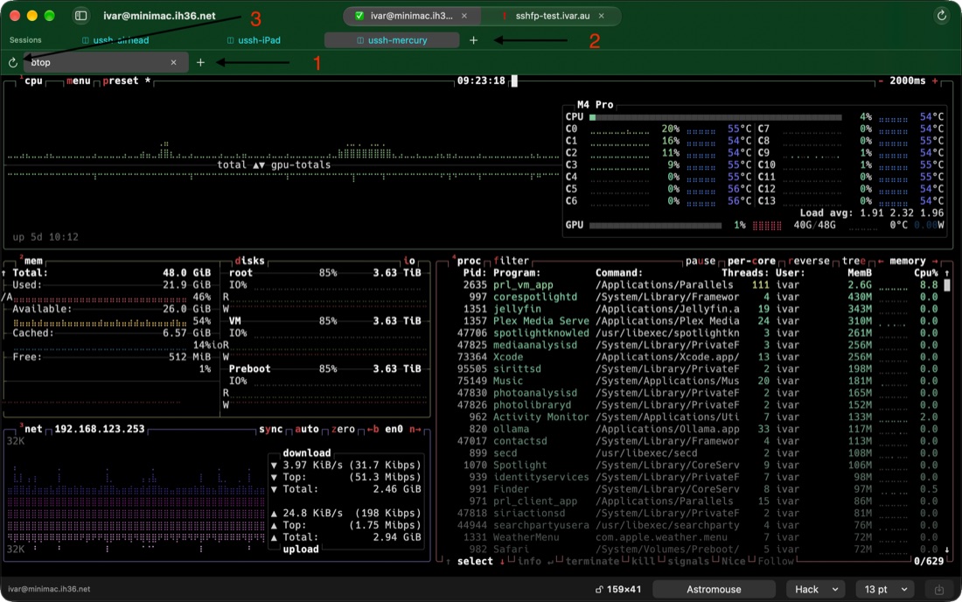Toggle reverse sorting in proc

click(x=809, y=261)
